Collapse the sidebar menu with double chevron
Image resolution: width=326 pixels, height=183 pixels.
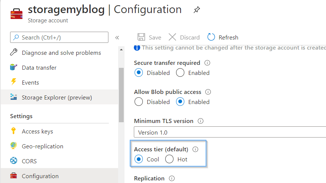point(117,38)
